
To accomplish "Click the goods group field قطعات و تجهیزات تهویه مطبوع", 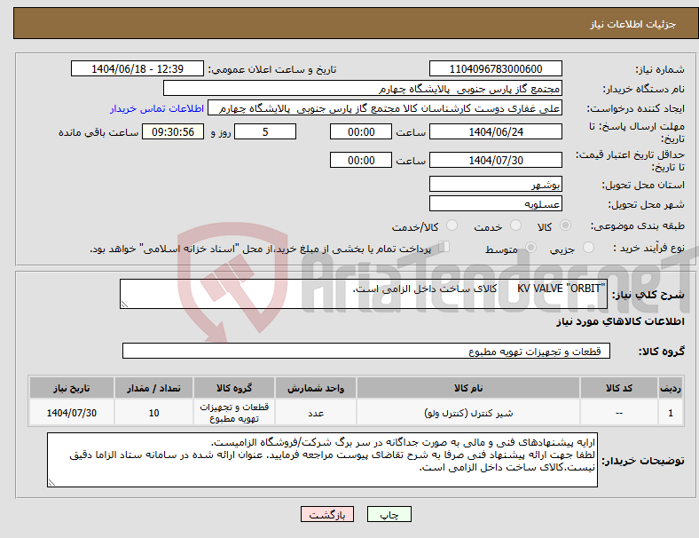I will (x=366, y=351).
